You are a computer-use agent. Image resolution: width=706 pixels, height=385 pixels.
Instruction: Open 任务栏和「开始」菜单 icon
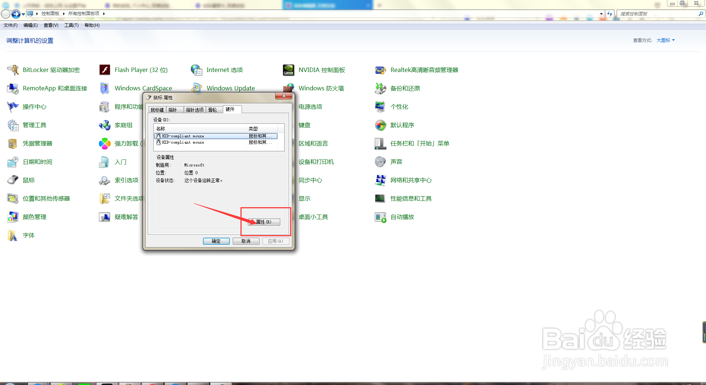click(381, 143)
